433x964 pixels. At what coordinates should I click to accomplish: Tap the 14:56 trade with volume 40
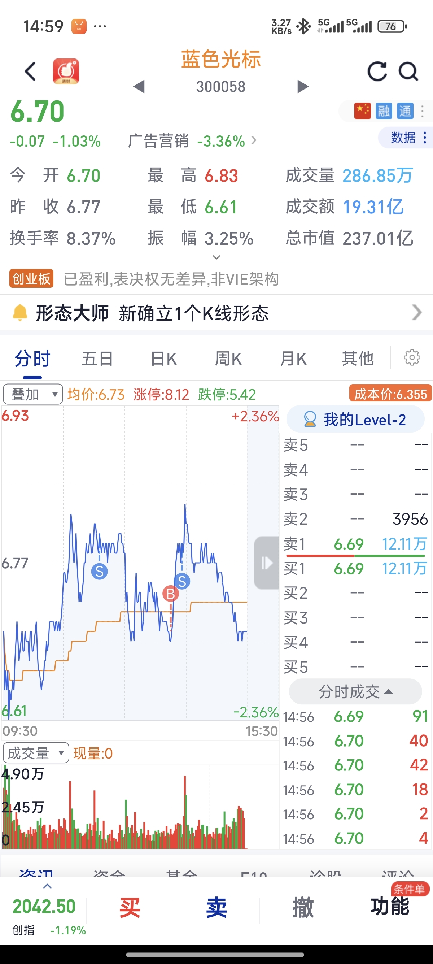coord(355,741)
